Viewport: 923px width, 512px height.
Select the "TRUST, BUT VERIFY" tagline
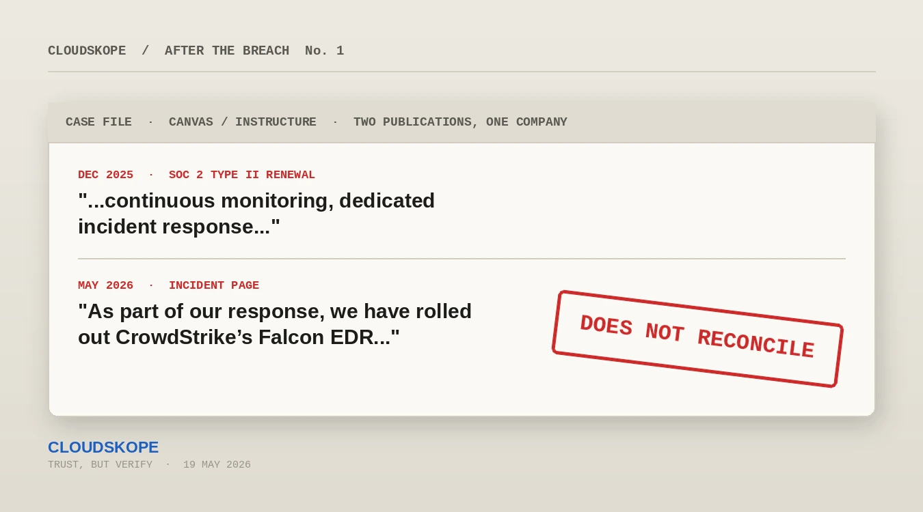[x=100, y=465]
